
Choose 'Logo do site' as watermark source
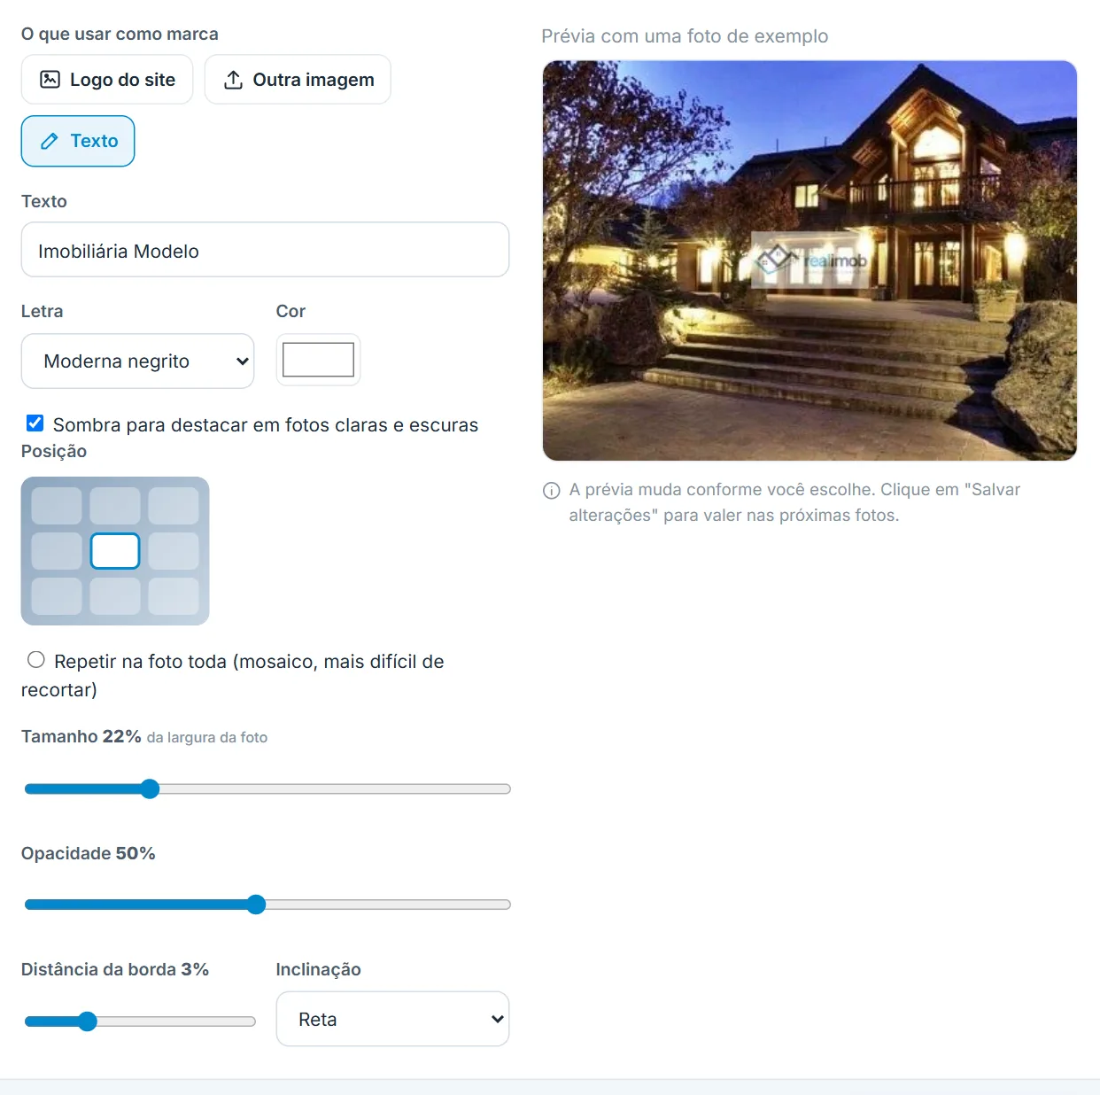[107, 80]
